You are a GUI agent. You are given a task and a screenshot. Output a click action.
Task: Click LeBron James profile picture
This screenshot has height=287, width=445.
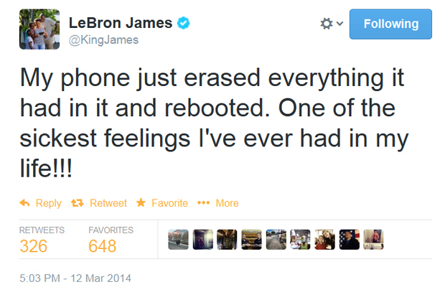[x=39, y=29]
